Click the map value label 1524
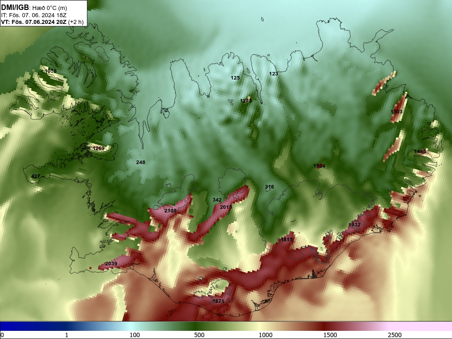452x339 pixels. 319,166
